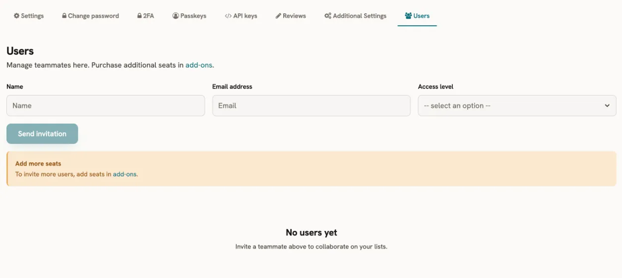
Task: Open the 2FA tab label
Action: click(149, 16)
